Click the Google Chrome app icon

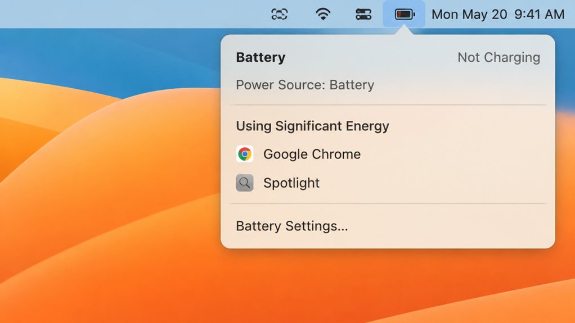(245, 154)
